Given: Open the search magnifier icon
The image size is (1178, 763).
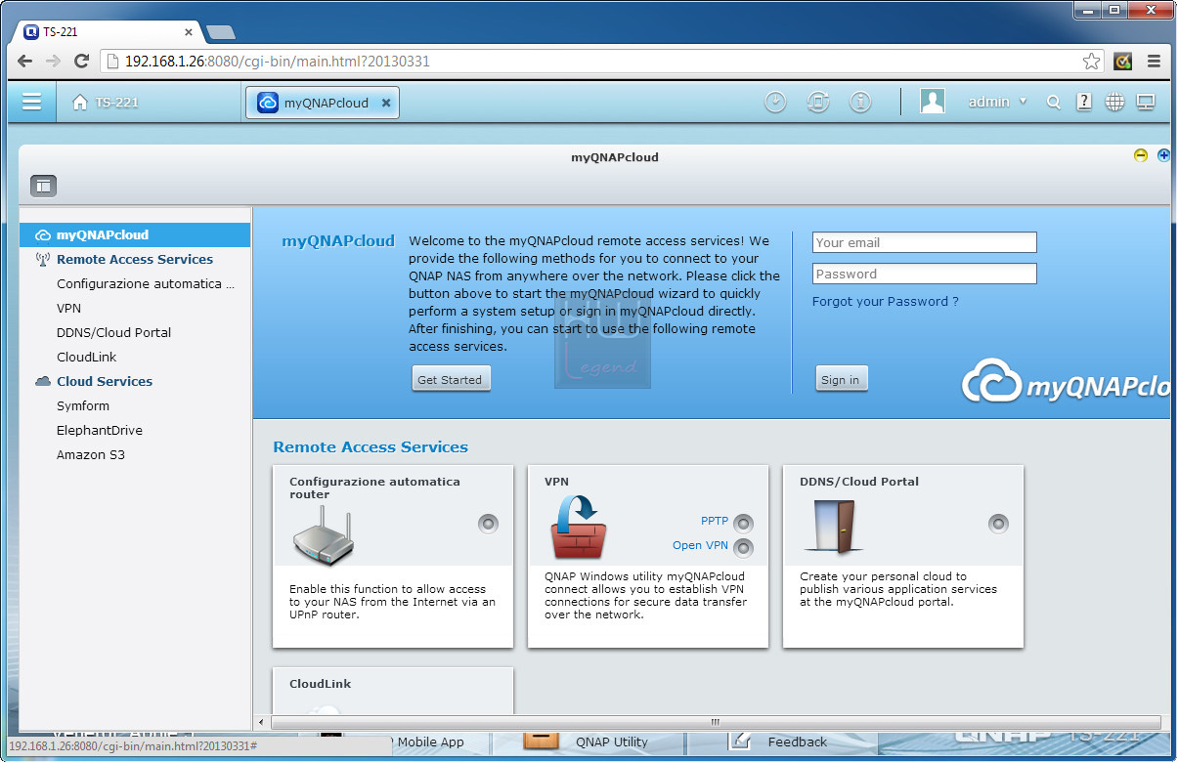Looking at the screenshot, I should pos(1053,103).
